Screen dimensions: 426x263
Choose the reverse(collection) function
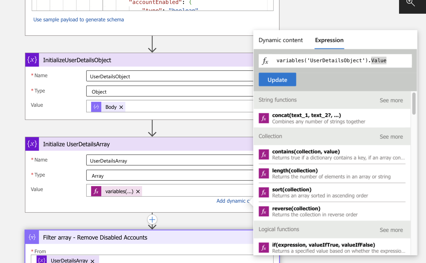tap(296, 209)
